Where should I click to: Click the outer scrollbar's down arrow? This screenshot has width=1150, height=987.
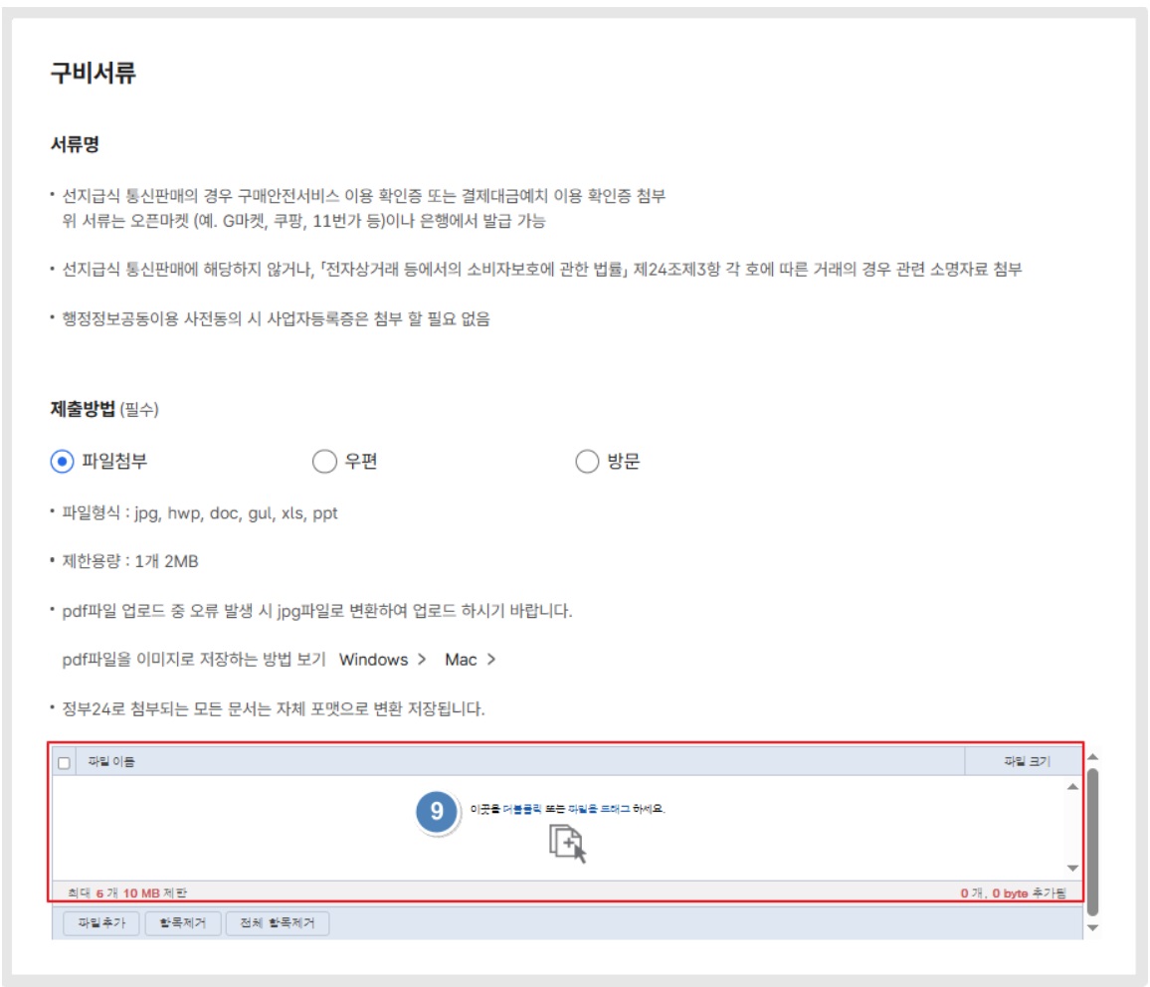[1092, 927]
